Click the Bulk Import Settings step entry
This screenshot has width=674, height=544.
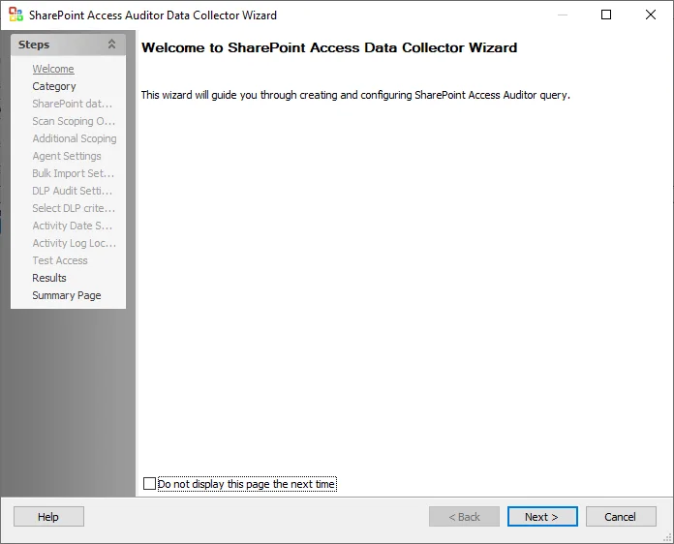[x=73, y=173]
